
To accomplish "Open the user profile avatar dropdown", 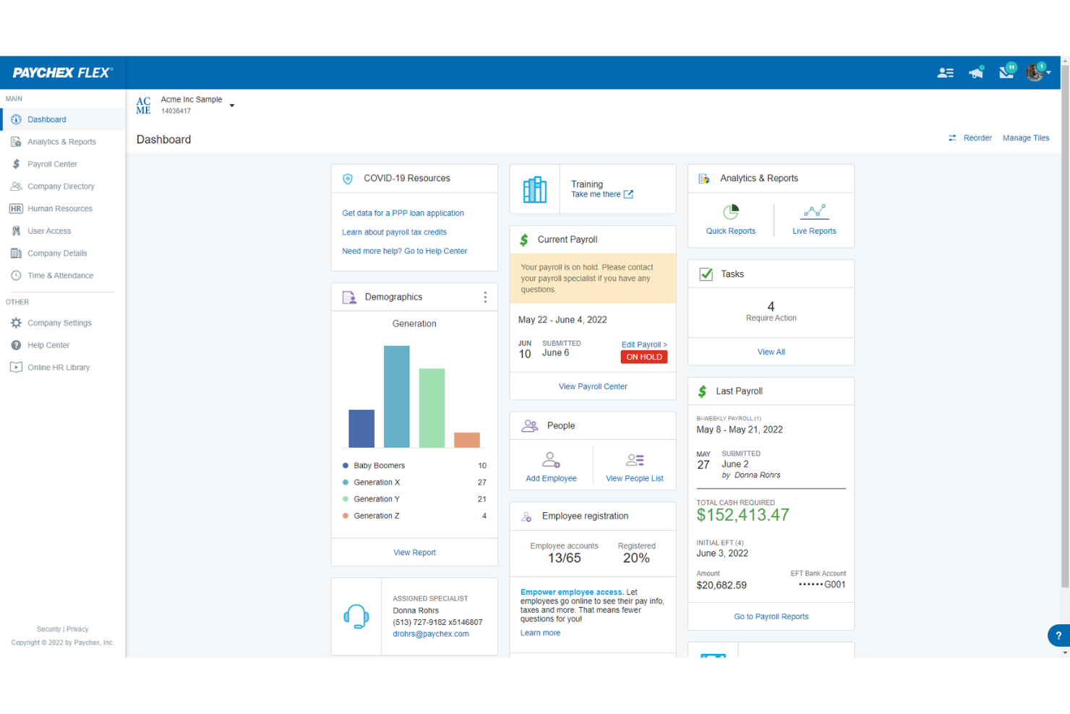I will click(1035, 72).
